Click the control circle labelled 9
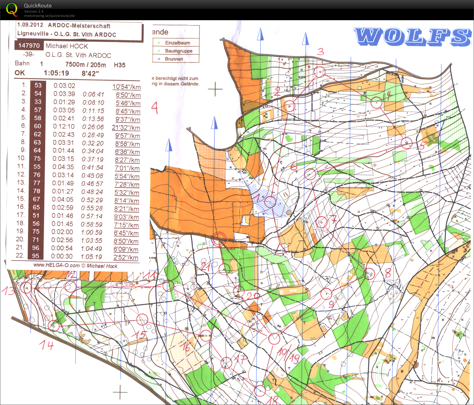Viewport: 474px width, 405px height. click(326, 294)
